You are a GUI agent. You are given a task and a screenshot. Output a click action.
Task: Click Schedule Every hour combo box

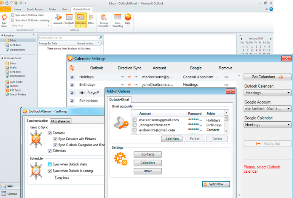click(x=79, y=178)
